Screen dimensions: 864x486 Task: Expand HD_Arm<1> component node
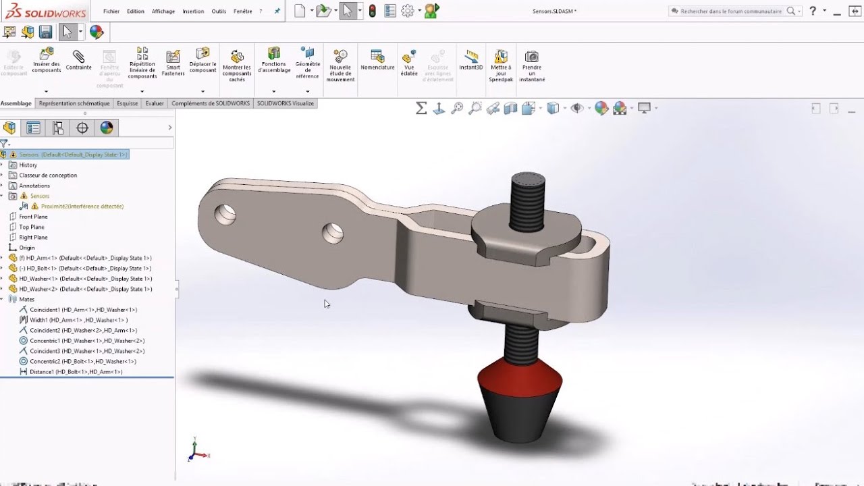(2, 258)
